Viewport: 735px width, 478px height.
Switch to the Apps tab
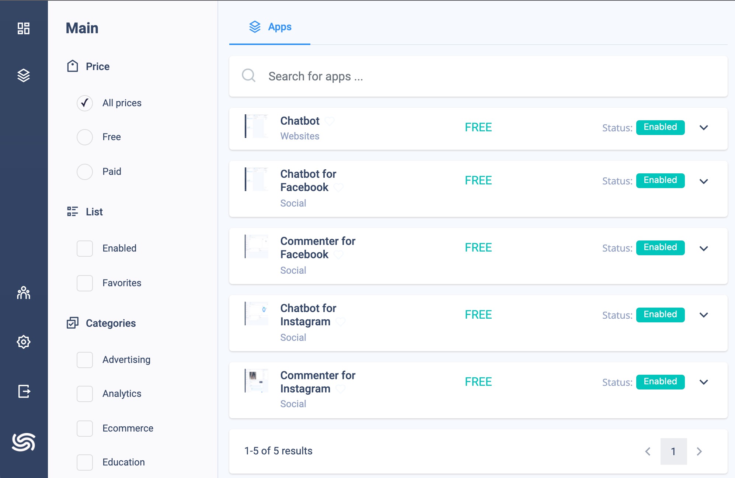tap(270, 27)
